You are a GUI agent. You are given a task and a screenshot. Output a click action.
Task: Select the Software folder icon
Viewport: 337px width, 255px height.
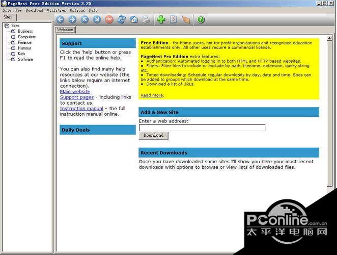coord(13,59)
